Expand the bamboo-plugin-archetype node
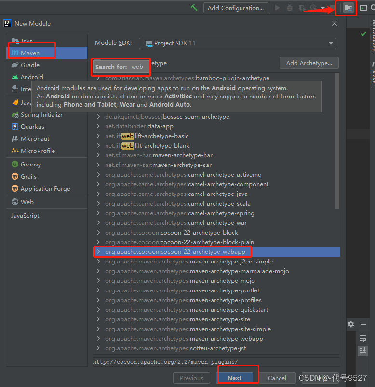 pos(98,78)
